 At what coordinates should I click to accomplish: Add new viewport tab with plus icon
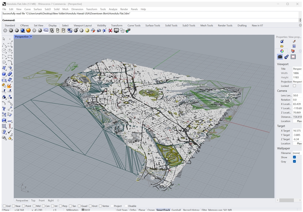tap(58, 201)
